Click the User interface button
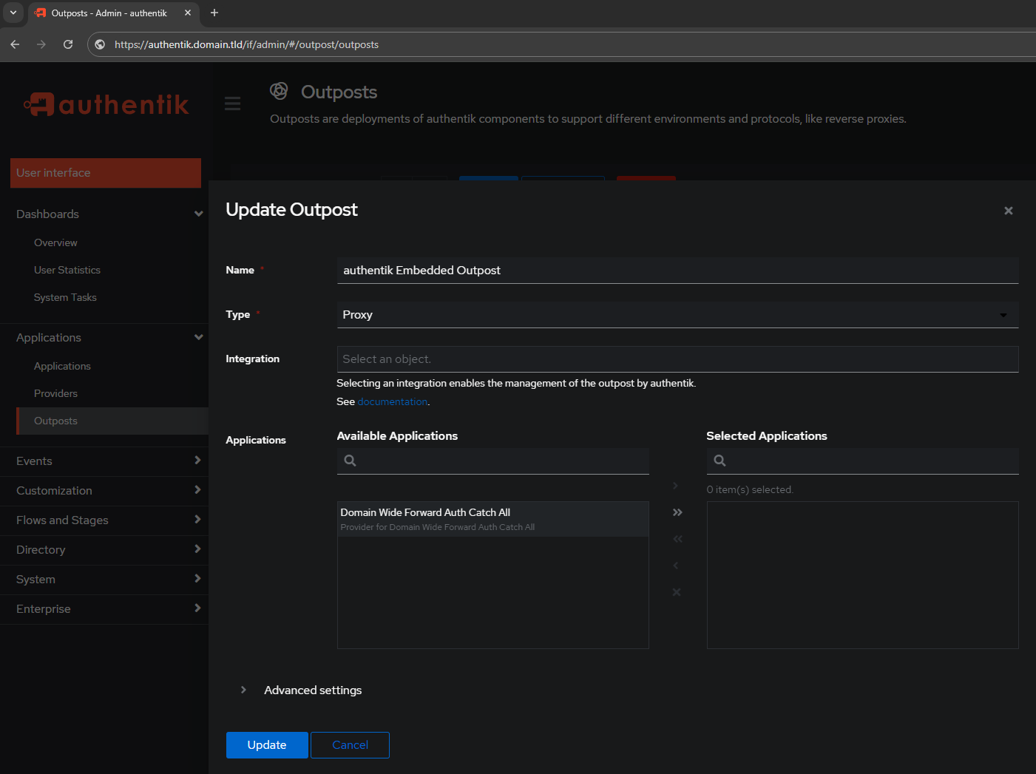 click(x=106, y=173)
